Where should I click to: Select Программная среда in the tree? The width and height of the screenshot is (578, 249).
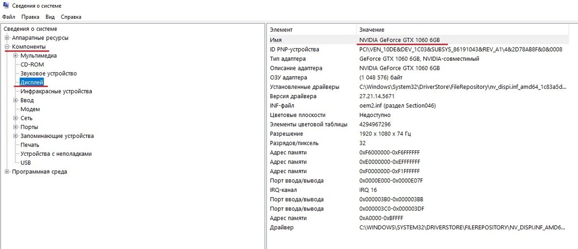[39, 172]
